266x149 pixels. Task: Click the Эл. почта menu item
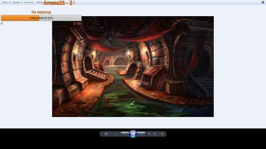[x=29, y=2]
